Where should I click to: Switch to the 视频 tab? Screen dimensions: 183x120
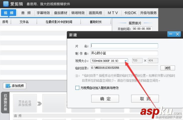coord(9,13)
